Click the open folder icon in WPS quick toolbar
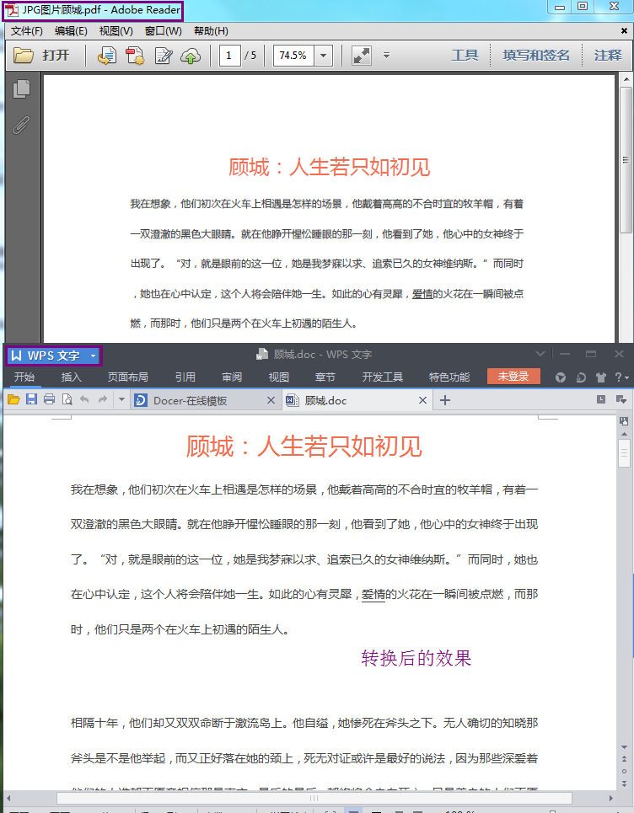634x813 pixels. (13, 399)
